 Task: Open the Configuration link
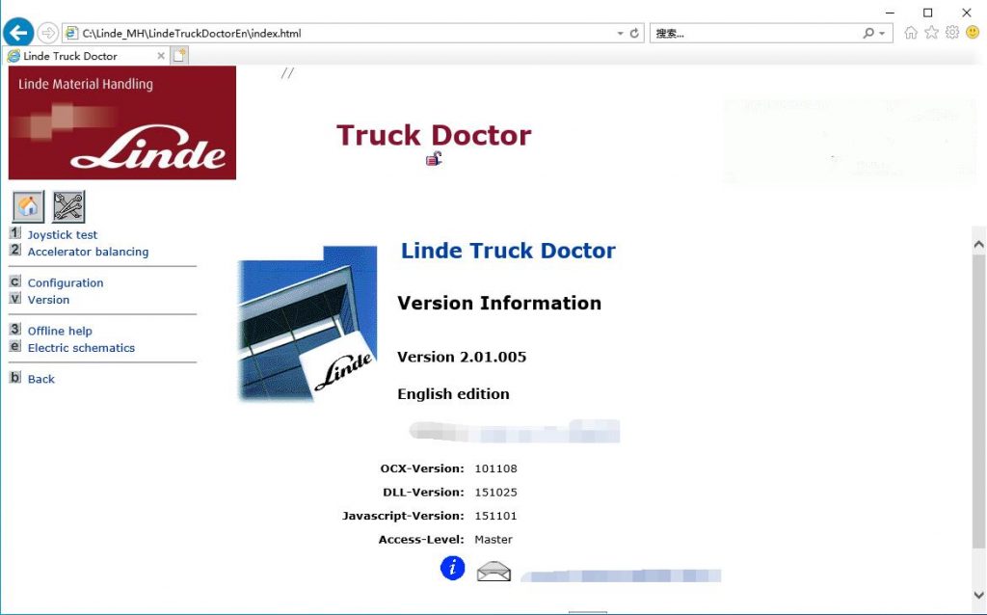click(67, 282)
